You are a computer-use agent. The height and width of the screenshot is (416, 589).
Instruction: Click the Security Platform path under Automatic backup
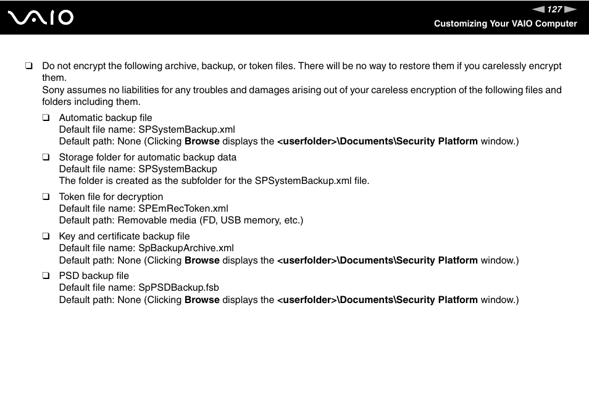click(377, 141)
